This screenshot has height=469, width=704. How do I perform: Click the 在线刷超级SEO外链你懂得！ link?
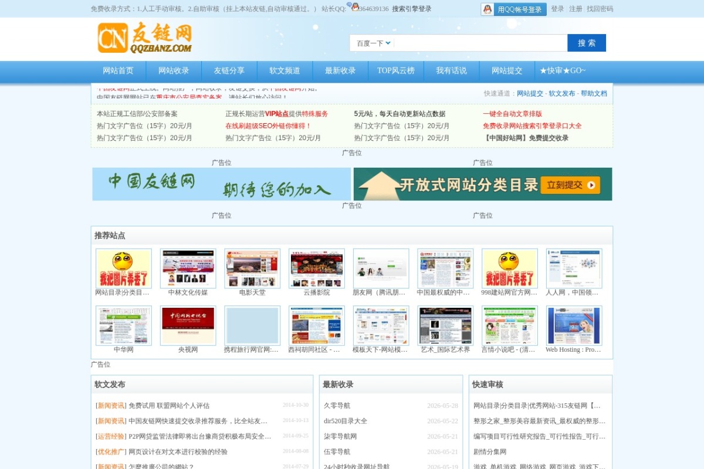(x=268, y=126)
